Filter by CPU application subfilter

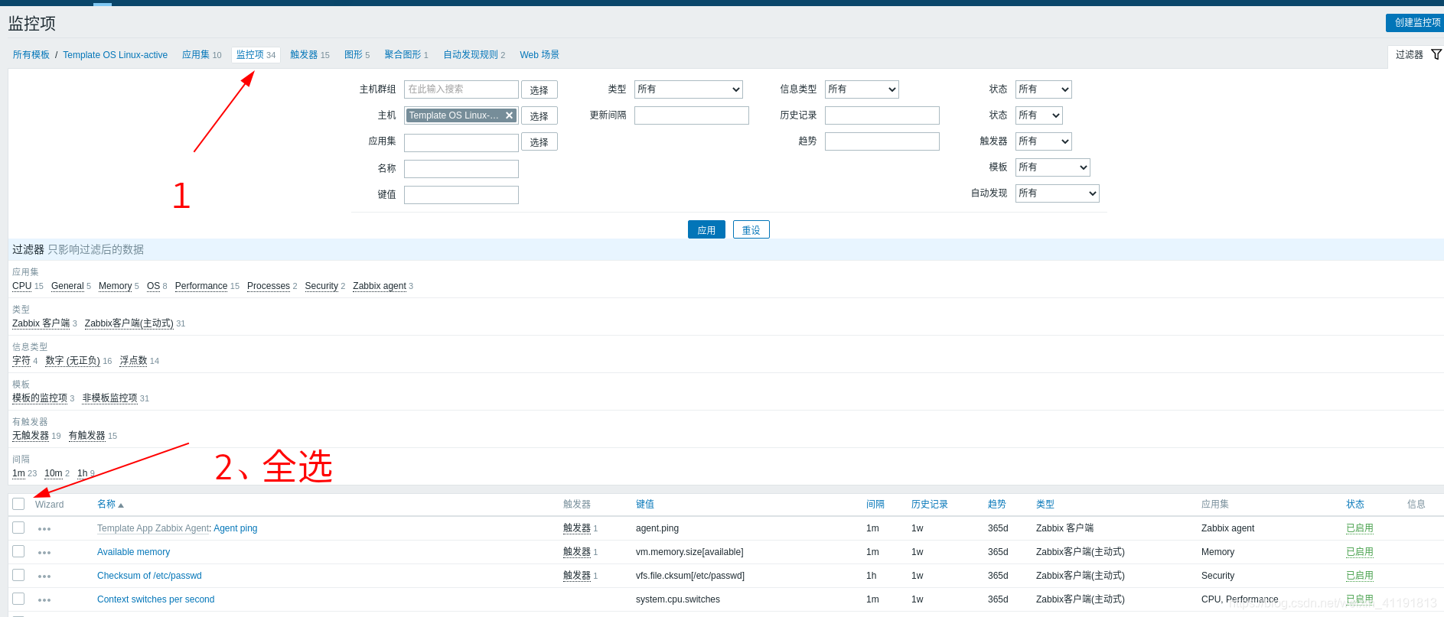(22, 286)
